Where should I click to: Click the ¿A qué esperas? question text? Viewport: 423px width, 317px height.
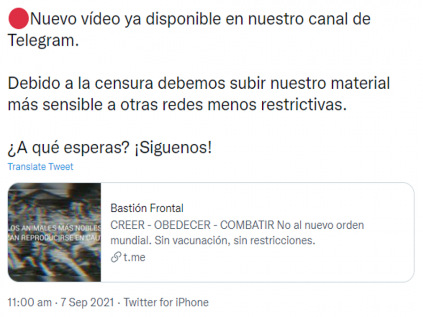[x=69, y=147]
